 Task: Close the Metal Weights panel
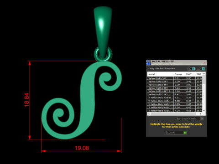click(204, 62)
